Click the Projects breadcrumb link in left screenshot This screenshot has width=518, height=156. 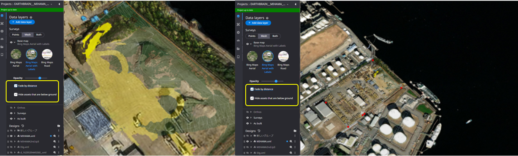pyautogui.click(x=7, y=4)
